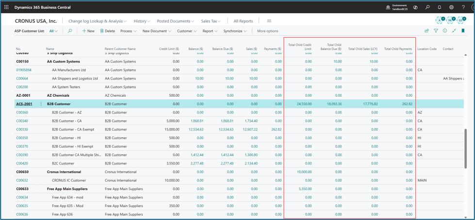Open the ACS-2001 customer card
This screenshot has height=220, width=475.
(x=24, y=104)
